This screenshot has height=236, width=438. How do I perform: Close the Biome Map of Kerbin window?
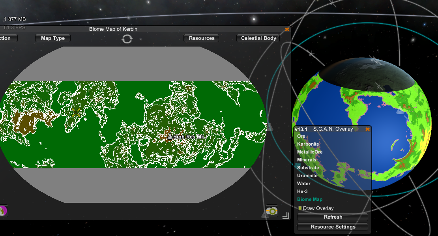(x=287, y=29)
